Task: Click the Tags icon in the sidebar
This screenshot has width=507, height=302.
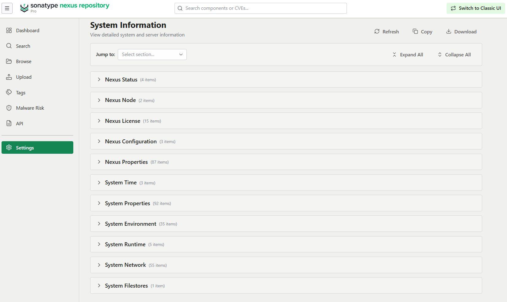Action: point(9,92)
